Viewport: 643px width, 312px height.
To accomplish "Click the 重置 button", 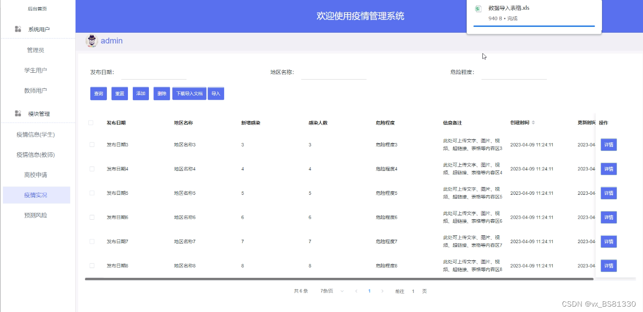I will coord(120,94).
